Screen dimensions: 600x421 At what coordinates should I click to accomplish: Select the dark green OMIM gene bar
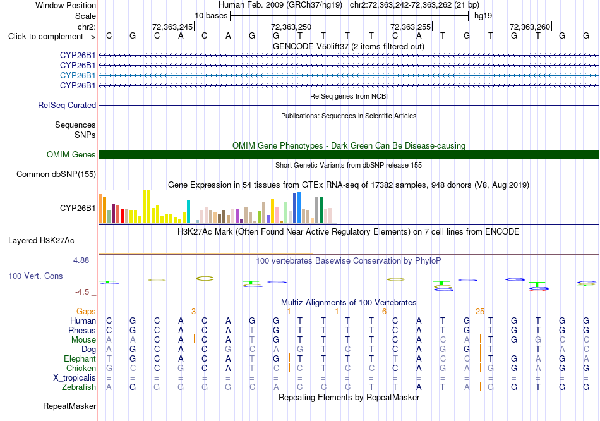[349, 154]
